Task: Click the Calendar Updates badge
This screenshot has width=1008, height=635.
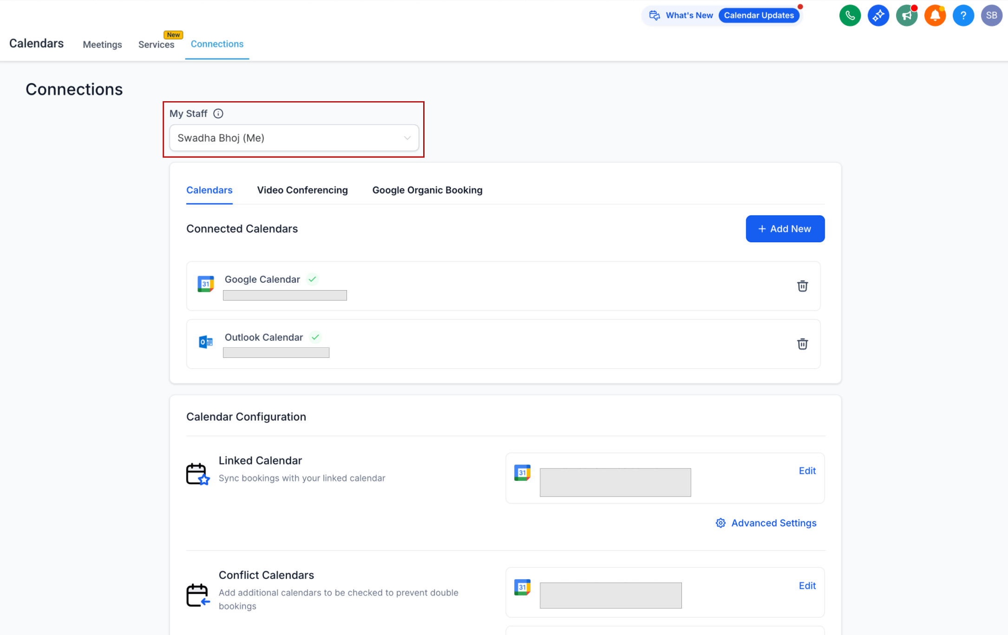Action: [x=759, y=15]
